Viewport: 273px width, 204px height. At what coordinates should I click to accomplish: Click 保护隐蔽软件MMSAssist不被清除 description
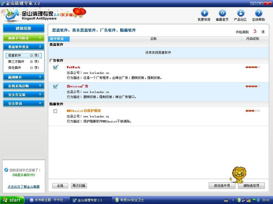click(107, 121)
